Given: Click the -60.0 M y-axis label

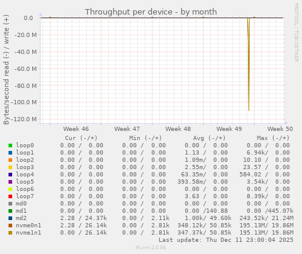Looking at the screenshot, I should pos(26,69).
